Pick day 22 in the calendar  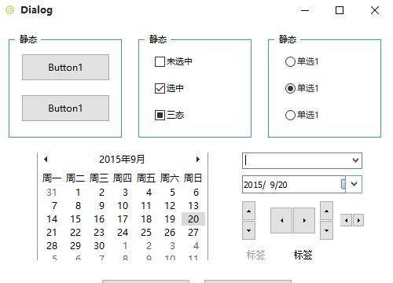click(75, 233)
